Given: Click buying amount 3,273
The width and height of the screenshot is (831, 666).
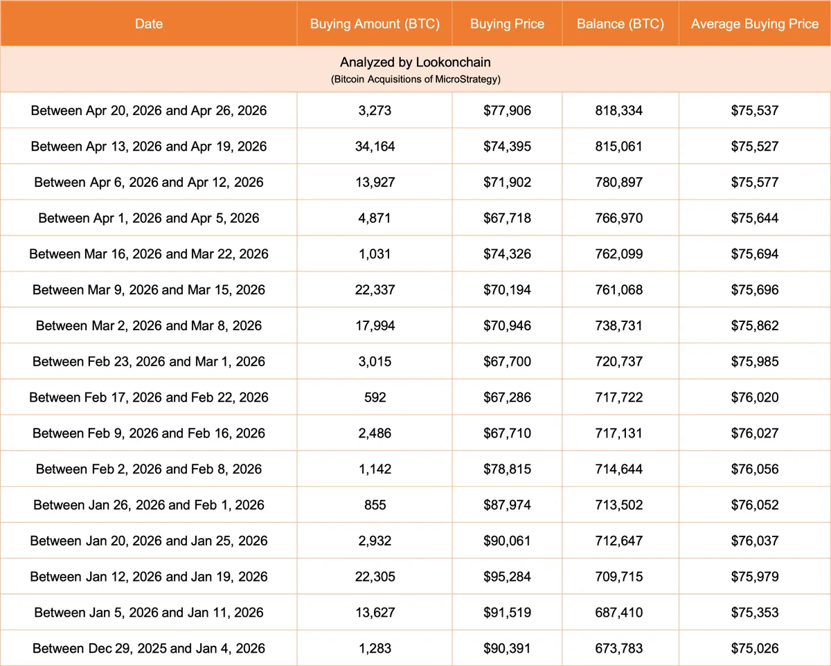Looking at the screenshot, I should point(375,110).
